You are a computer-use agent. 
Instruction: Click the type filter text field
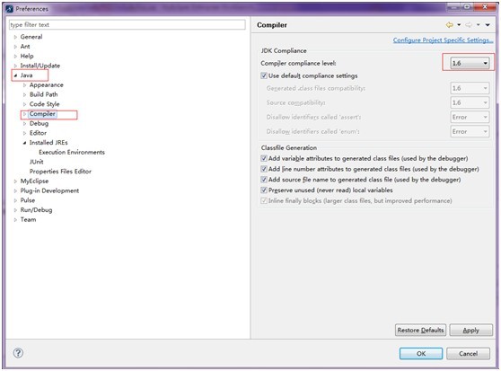coord(127,24)
